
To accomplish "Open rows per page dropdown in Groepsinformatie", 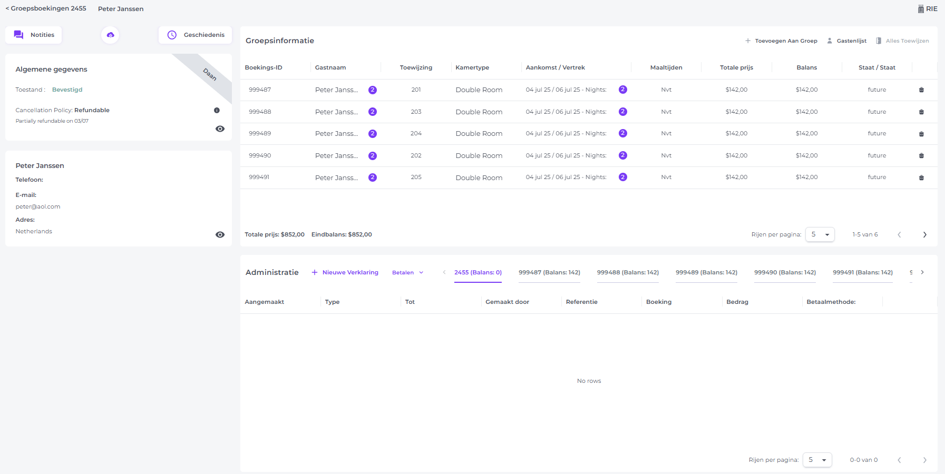I will [x=820, y=234].
